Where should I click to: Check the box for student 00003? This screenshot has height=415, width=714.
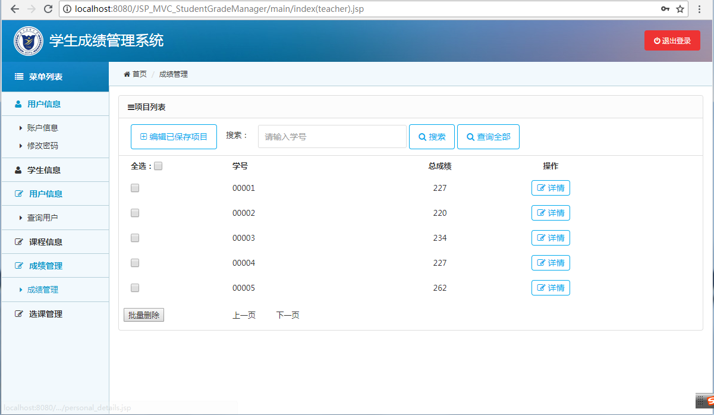135,238
